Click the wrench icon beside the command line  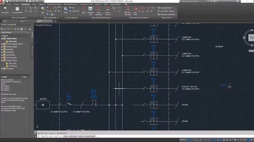click(35, 136)
